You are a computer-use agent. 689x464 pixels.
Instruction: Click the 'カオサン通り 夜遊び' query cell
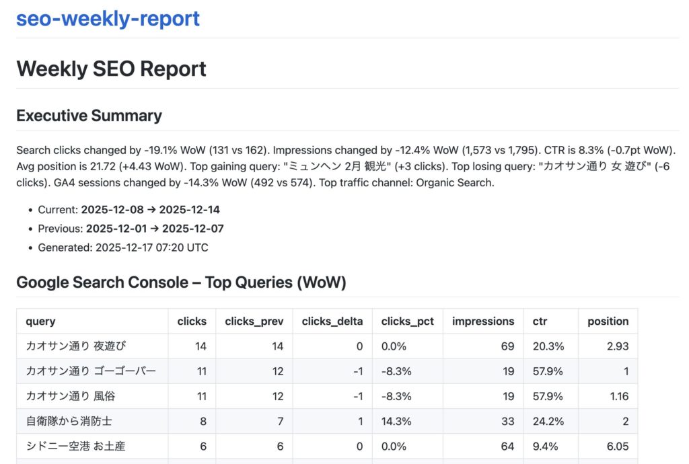(75, 346)
